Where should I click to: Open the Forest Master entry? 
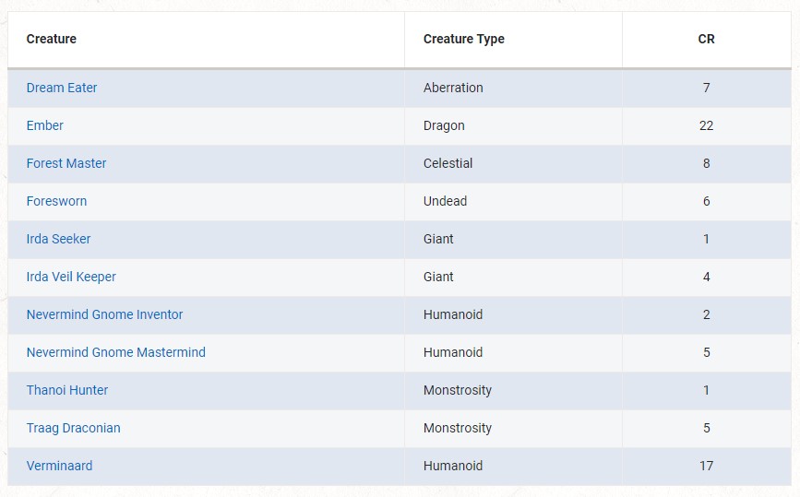coord(66,163)
